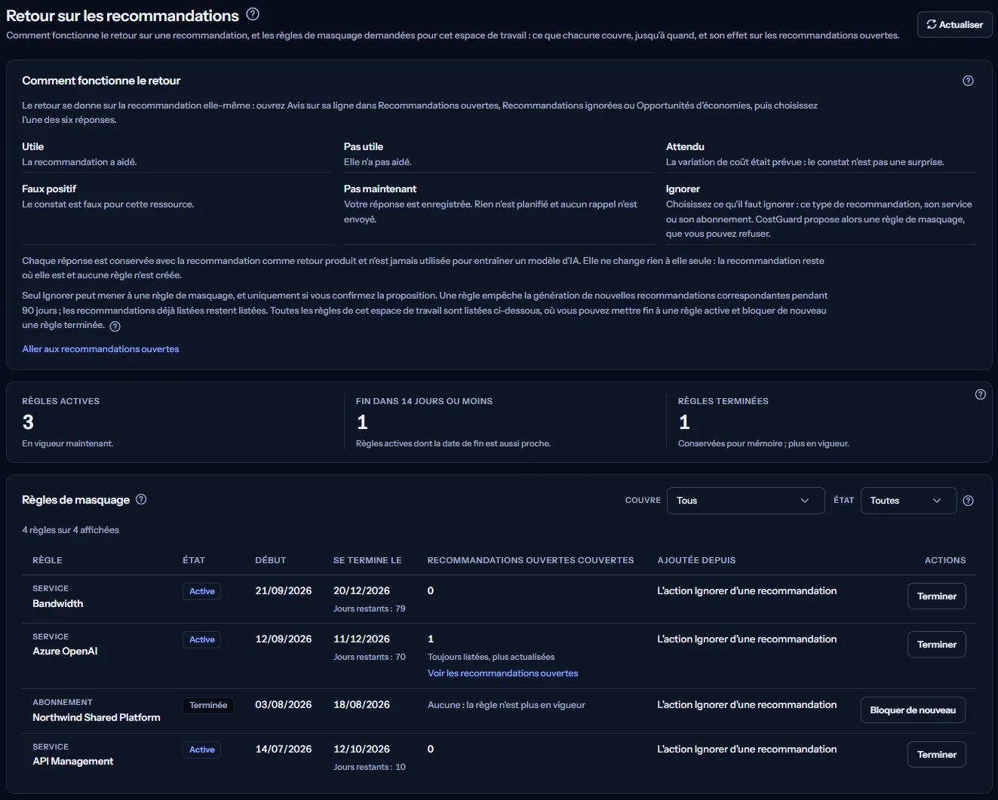Click the Faux positif response heading
The height and width of the screenshot is (800, 998).
(x=49, y=189)
